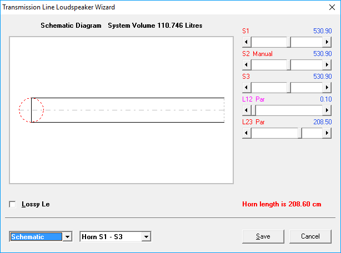The width and height of the screenshot is (341, 253).
Task: Click the S1 slider thumb
Action: point(289,42)
